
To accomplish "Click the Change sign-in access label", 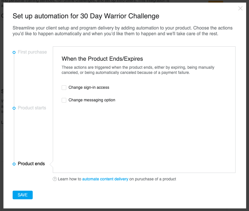I will point(89,87).
